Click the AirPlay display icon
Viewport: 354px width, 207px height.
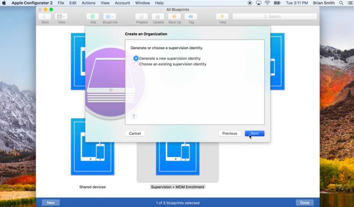[258, 3]
